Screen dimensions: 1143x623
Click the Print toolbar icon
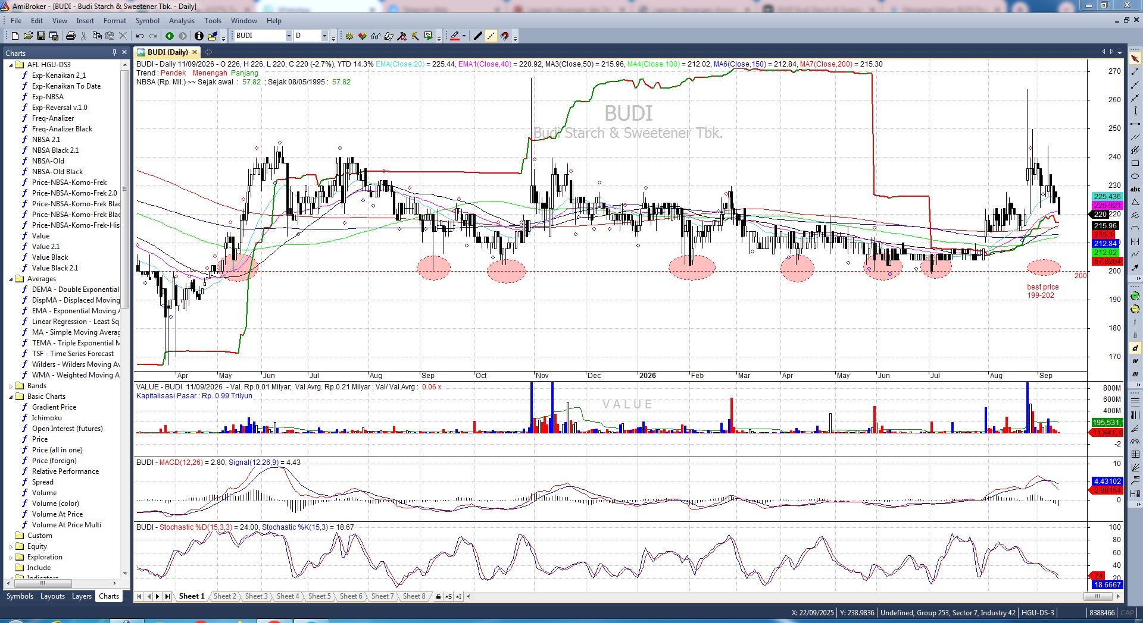[x=71, y=36]
